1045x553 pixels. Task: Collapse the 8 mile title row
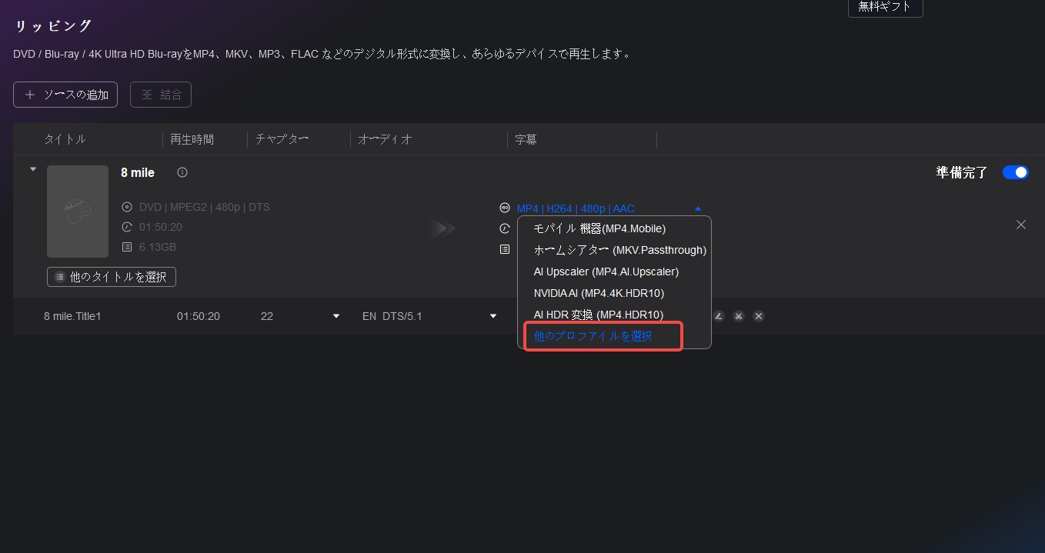(x=32, y=169)
